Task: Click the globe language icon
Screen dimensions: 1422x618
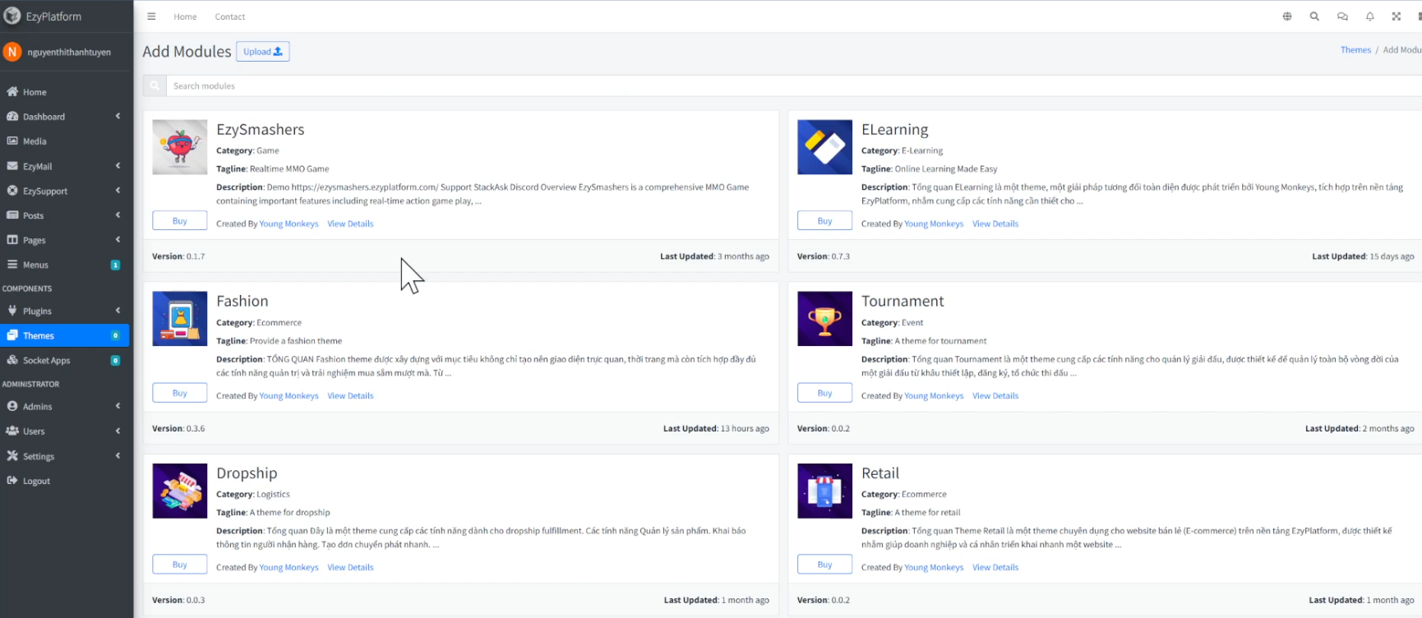Action: pyautogui.click(x=1287, y=16)
